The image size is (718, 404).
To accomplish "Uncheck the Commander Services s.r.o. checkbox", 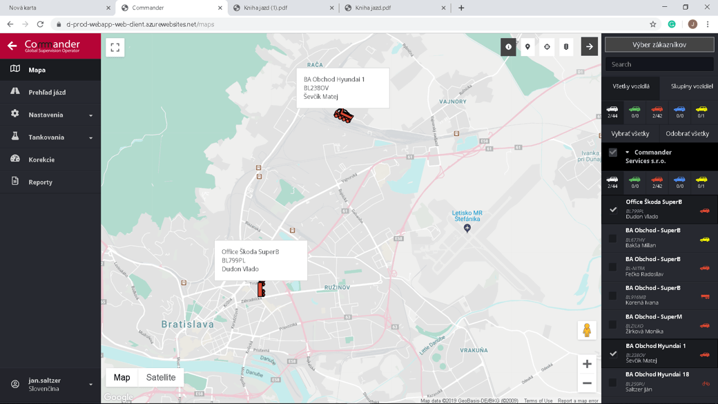I will pos(612,153).
